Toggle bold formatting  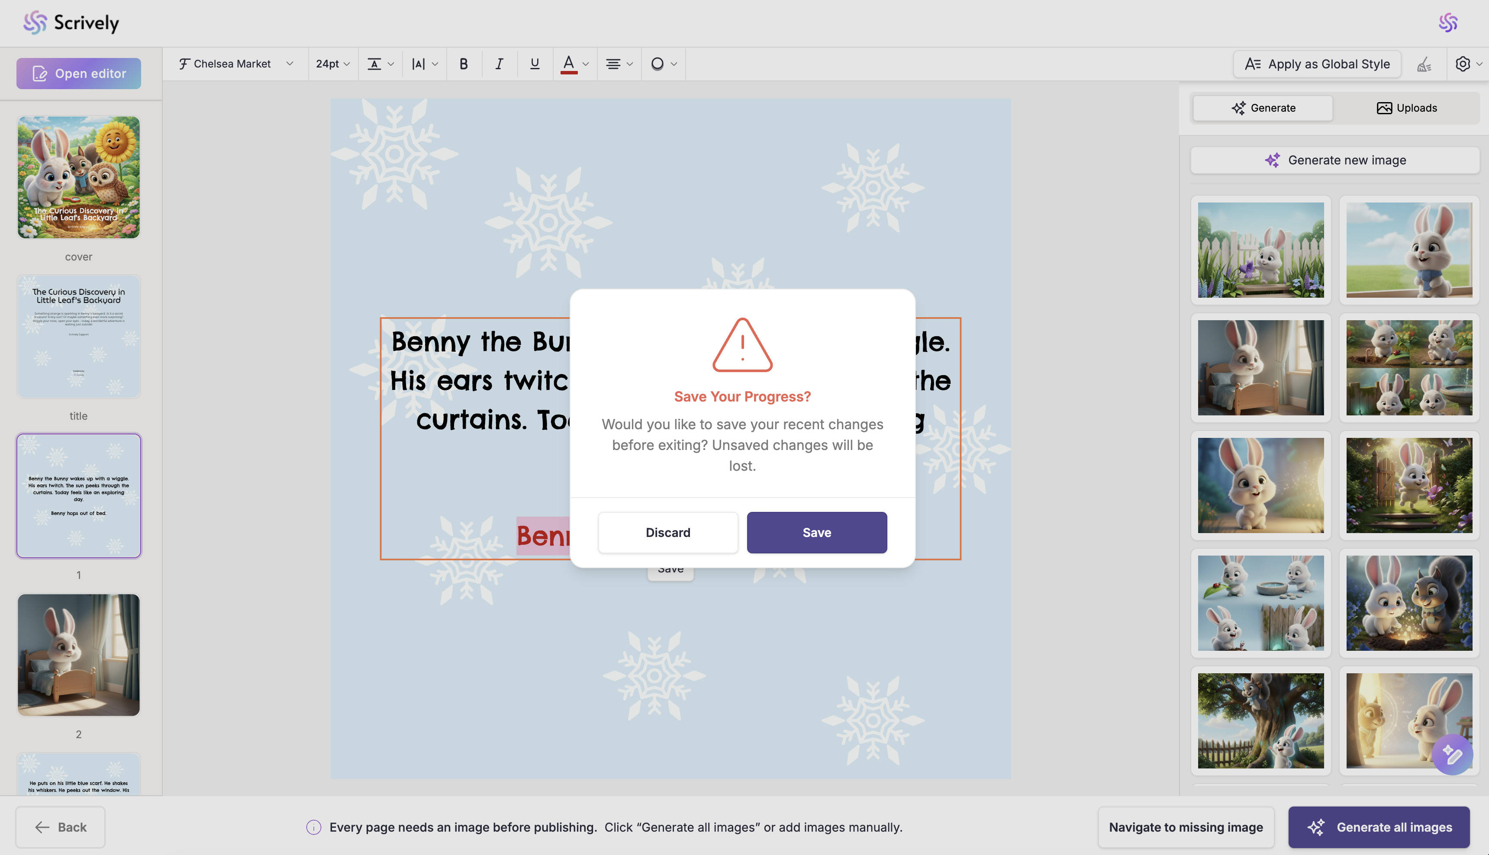[464, 64]
